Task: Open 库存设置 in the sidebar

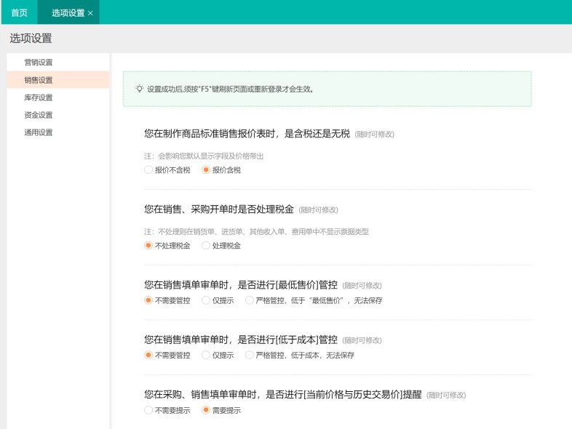Action: (39, 97)
